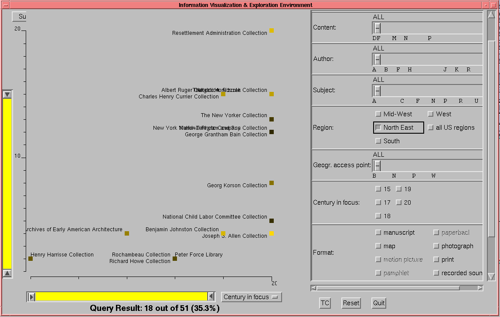Toggle the recorded sound format checkbox
The width and height of the screenshot is (500, 317).
coord(436,273)
